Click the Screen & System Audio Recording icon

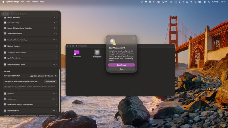5,28
